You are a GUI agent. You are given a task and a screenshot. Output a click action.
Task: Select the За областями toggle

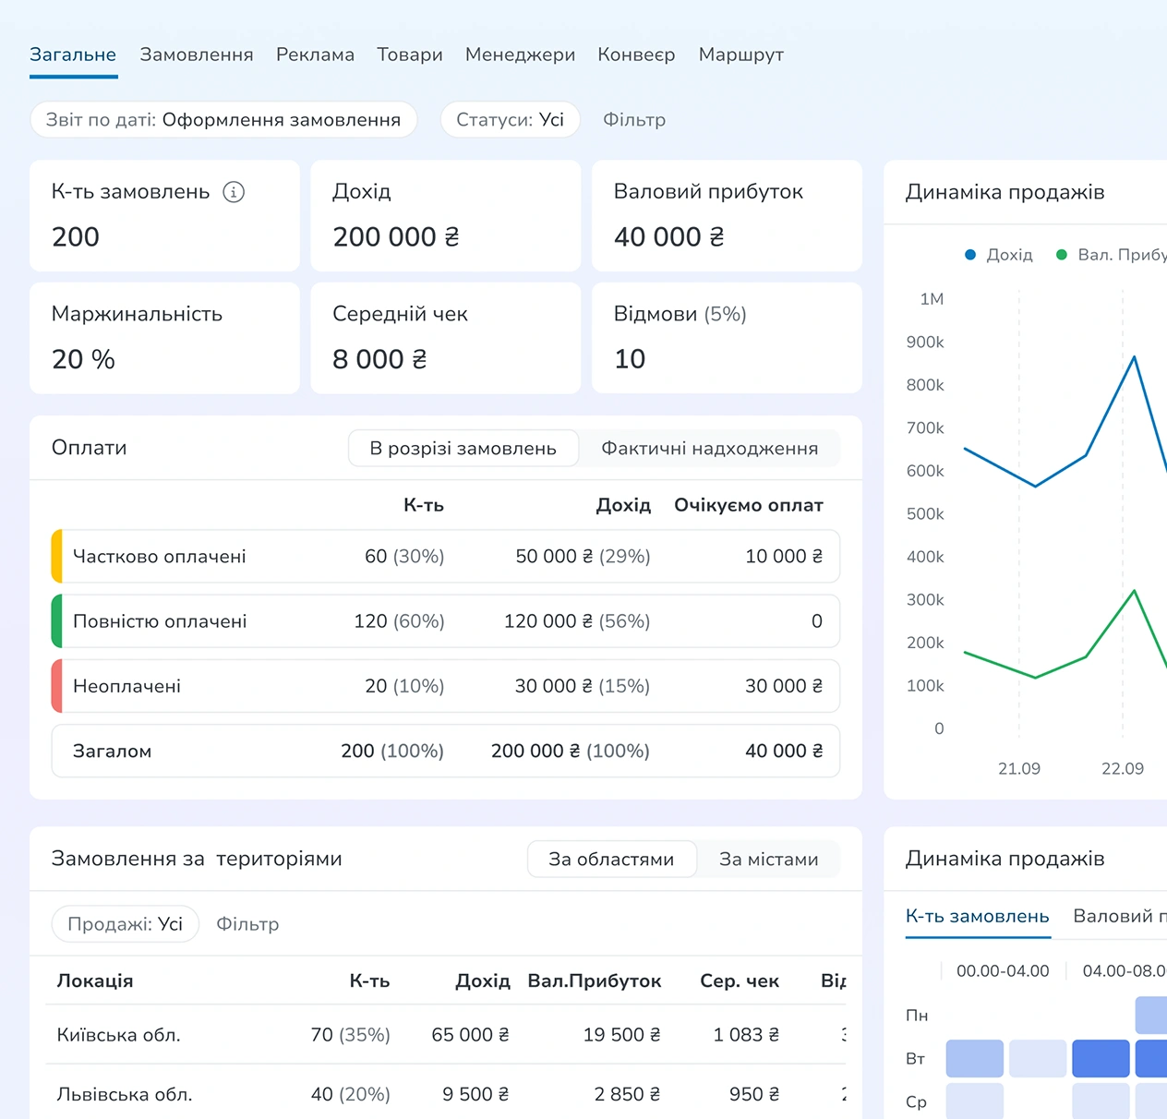coord(611,860)
